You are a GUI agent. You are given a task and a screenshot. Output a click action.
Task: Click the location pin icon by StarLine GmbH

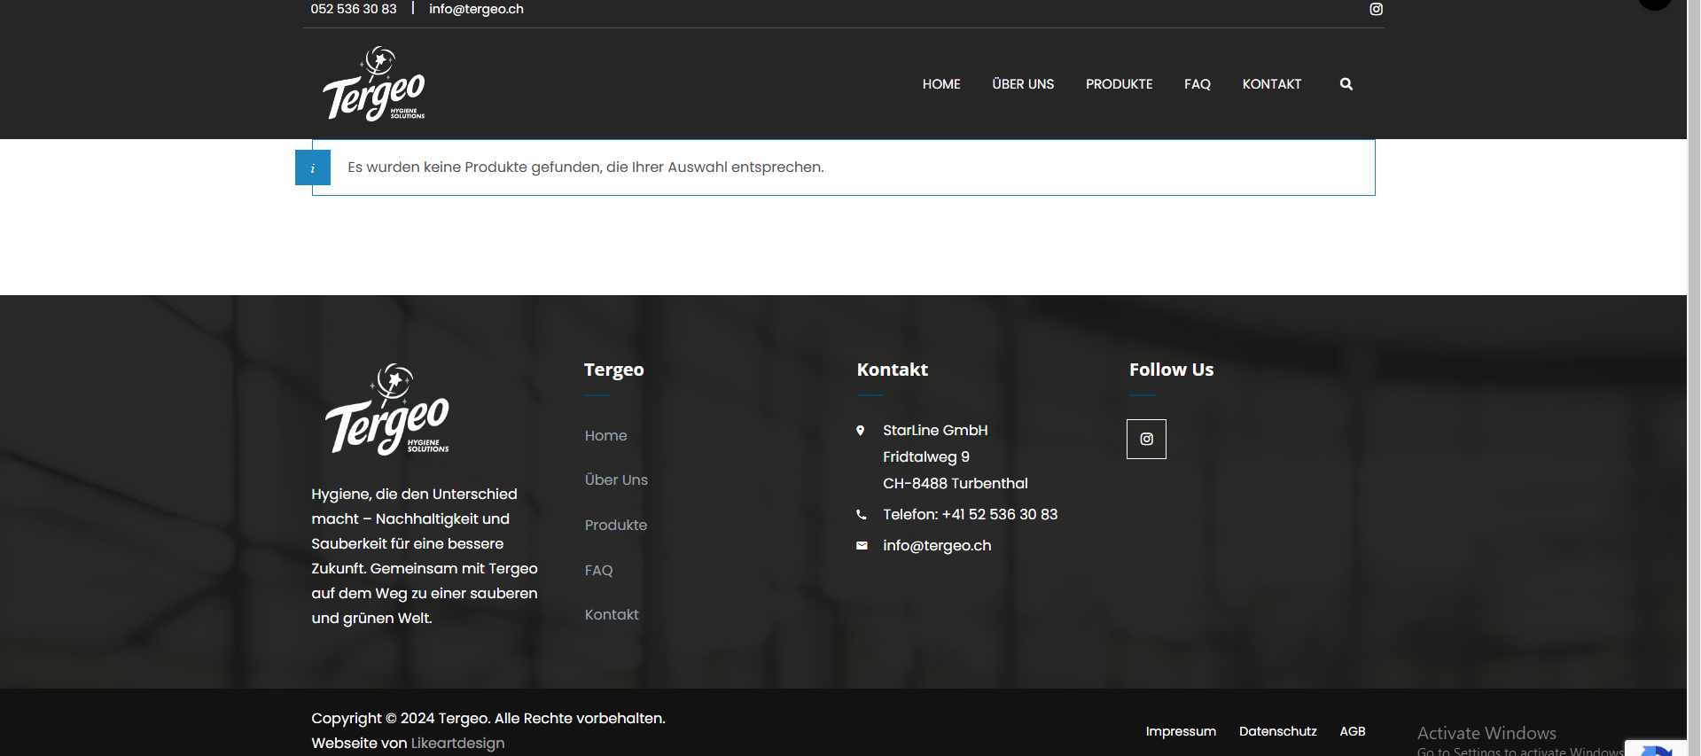pos(860,431)
